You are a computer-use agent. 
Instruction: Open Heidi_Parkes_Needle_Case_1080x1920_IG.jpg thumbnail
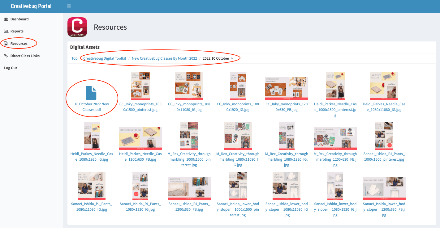[92, 136]
